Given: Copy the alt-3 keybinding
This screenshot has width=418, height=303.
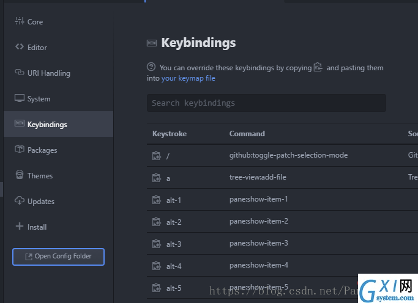Looking at the screenshot, I should tap(157, 244).
